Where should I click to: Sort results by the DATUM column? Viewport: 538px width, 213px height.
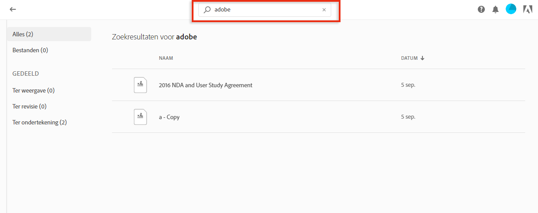pos(409,58)
